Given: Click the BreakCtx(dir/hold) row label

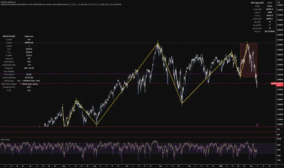Looking at the screenshot, I should point(9,65).
